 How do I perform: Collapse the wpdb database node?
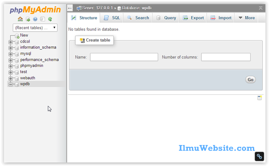[x=10, y=85]
